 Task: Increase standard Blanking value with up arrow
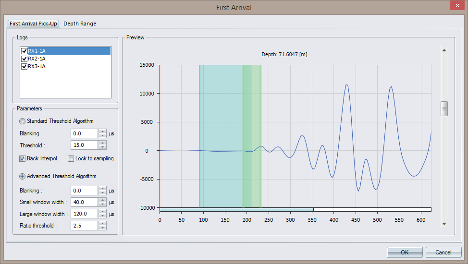click(x=102, y=132)
